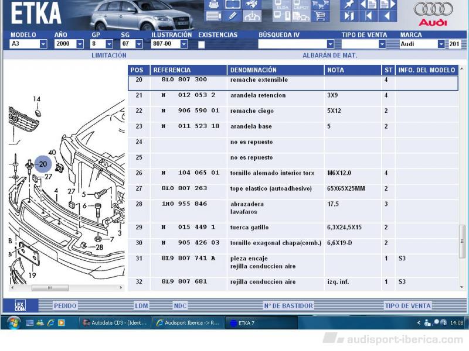
Task: Click the POS column header
Action: coord(139,70)
